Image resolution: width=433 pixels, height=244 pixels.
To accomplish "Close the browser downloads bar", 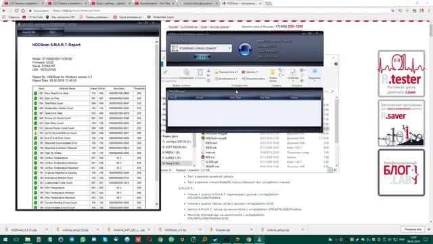I will coord(428,229).
